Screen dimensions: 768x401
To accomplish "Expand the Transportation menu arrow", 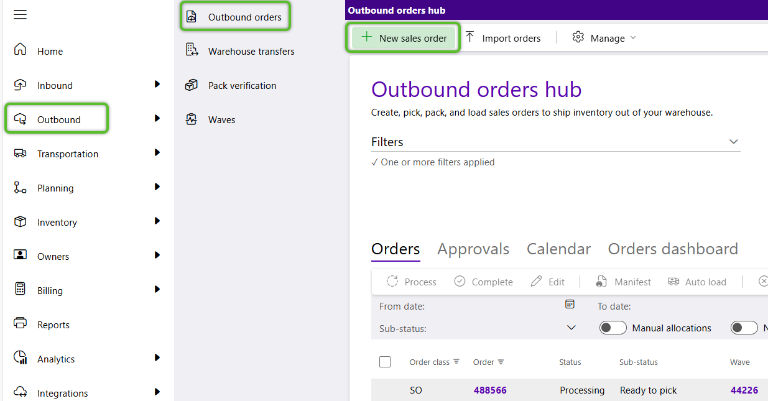I will (157, 152).
